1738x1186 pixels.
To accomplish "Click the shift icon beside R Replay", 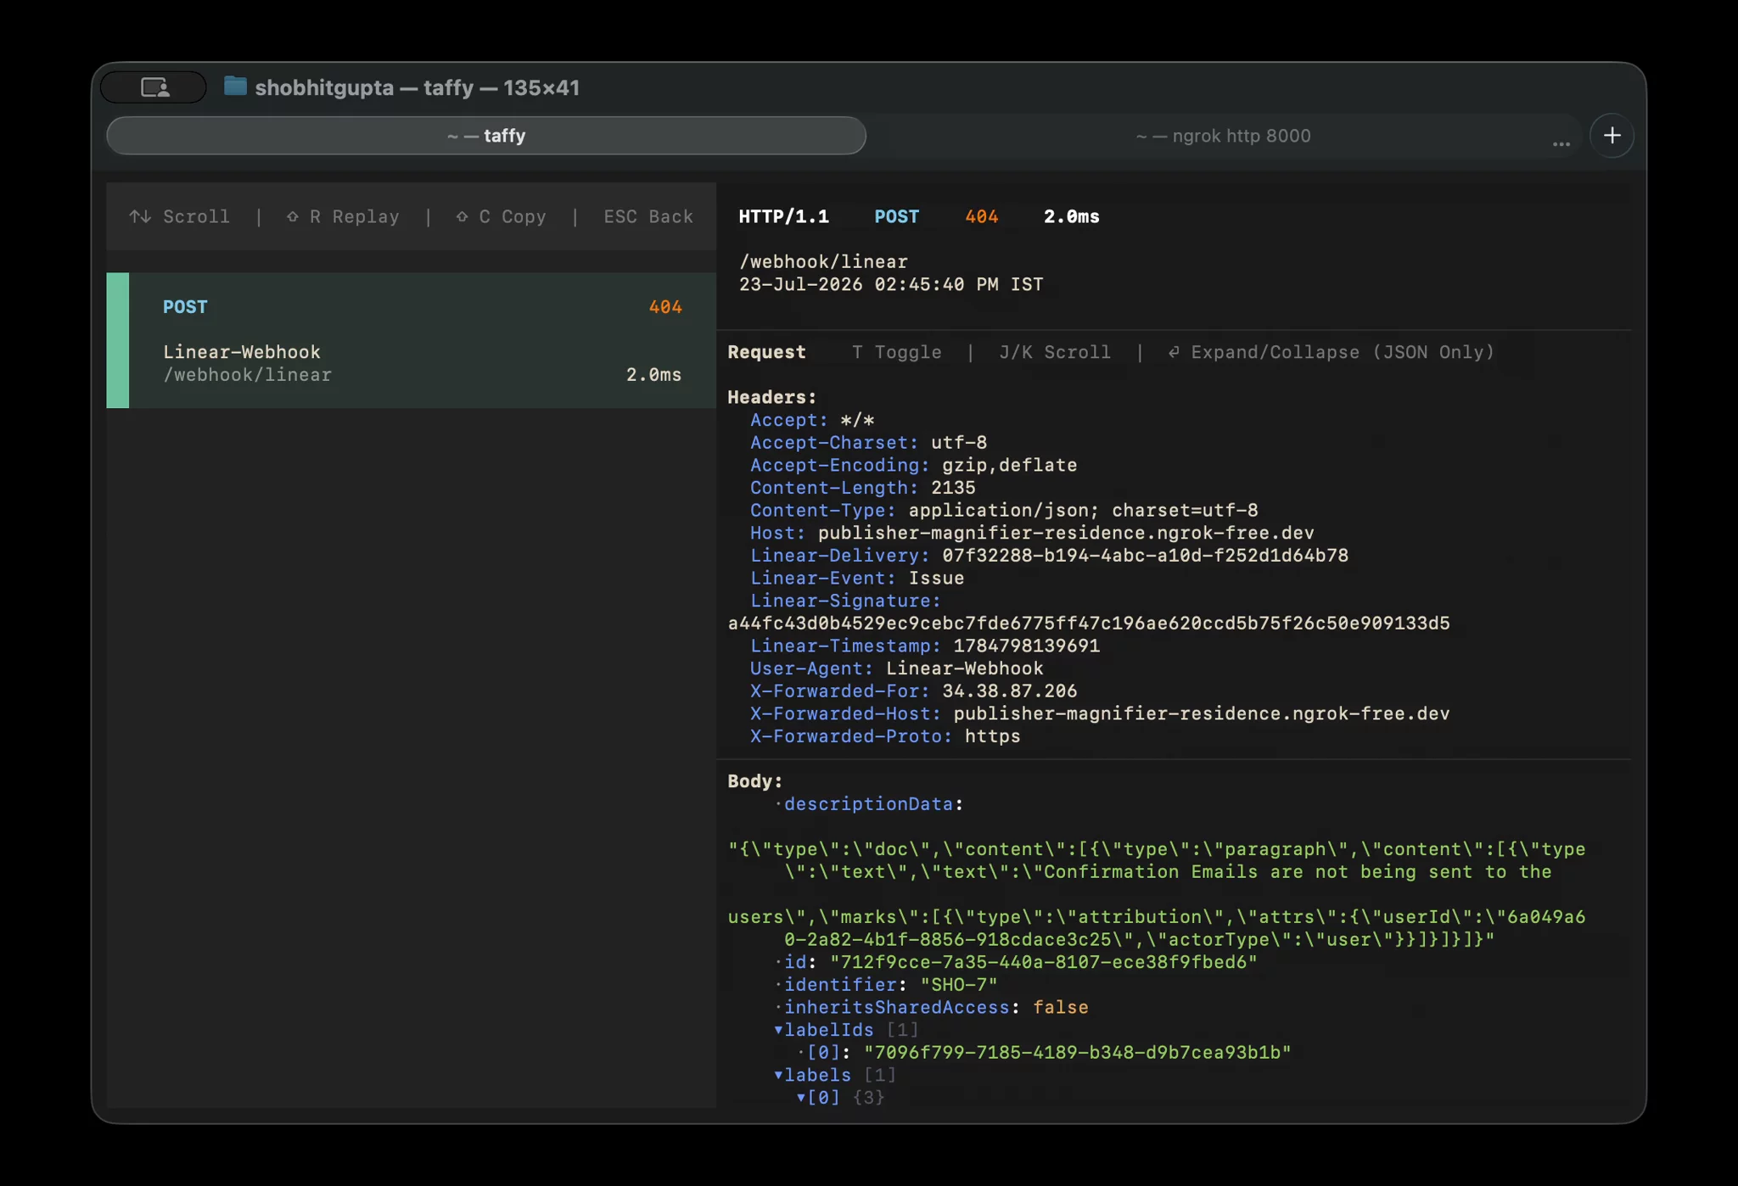I will [293, 216].
